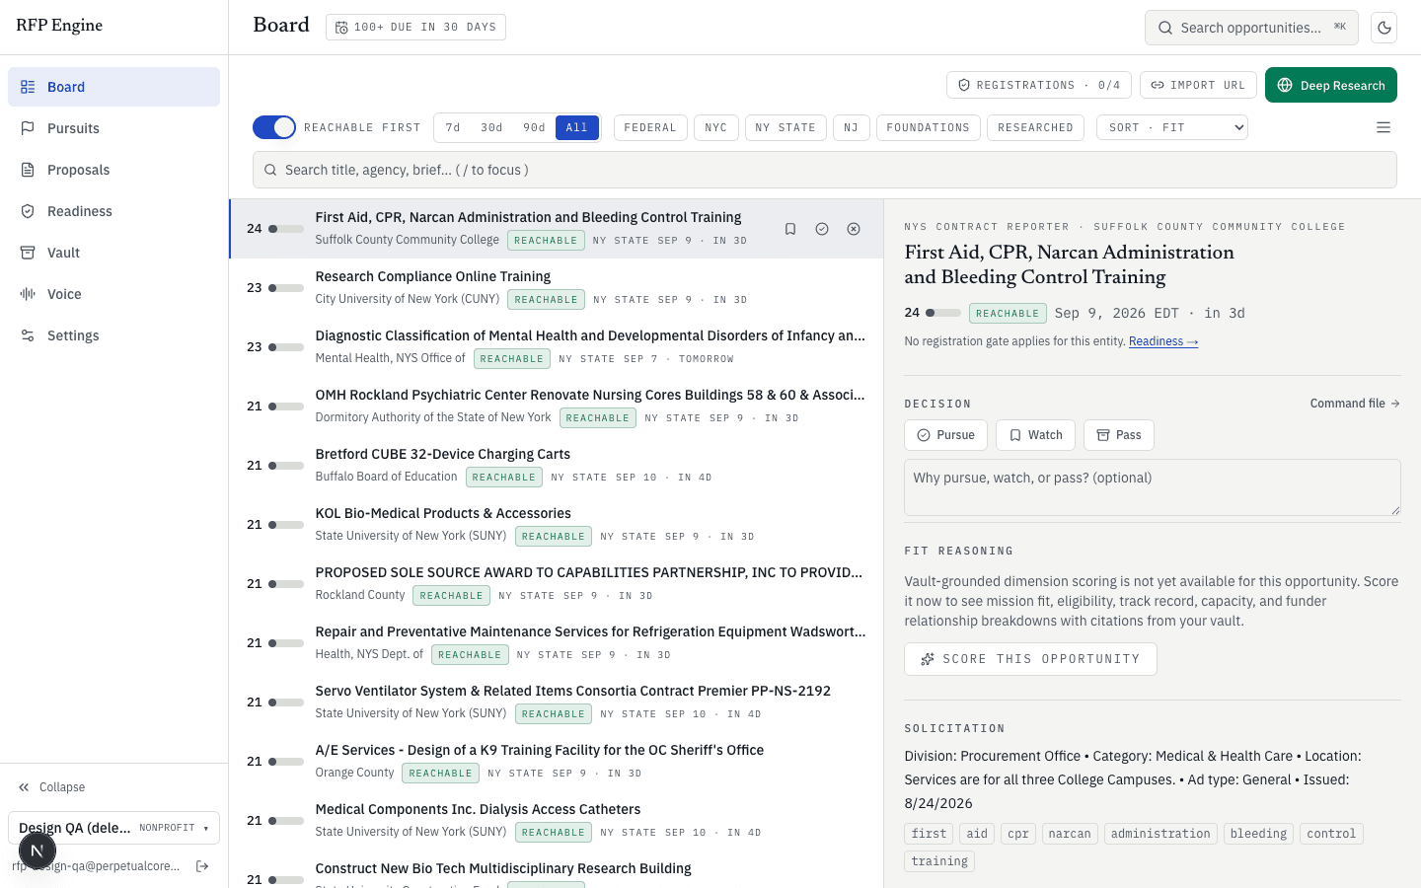The height and width of the screenshot is (888, 1421).
Task: Click the Import URL button
Action: pyautogui.click(x=1199, y=85)
